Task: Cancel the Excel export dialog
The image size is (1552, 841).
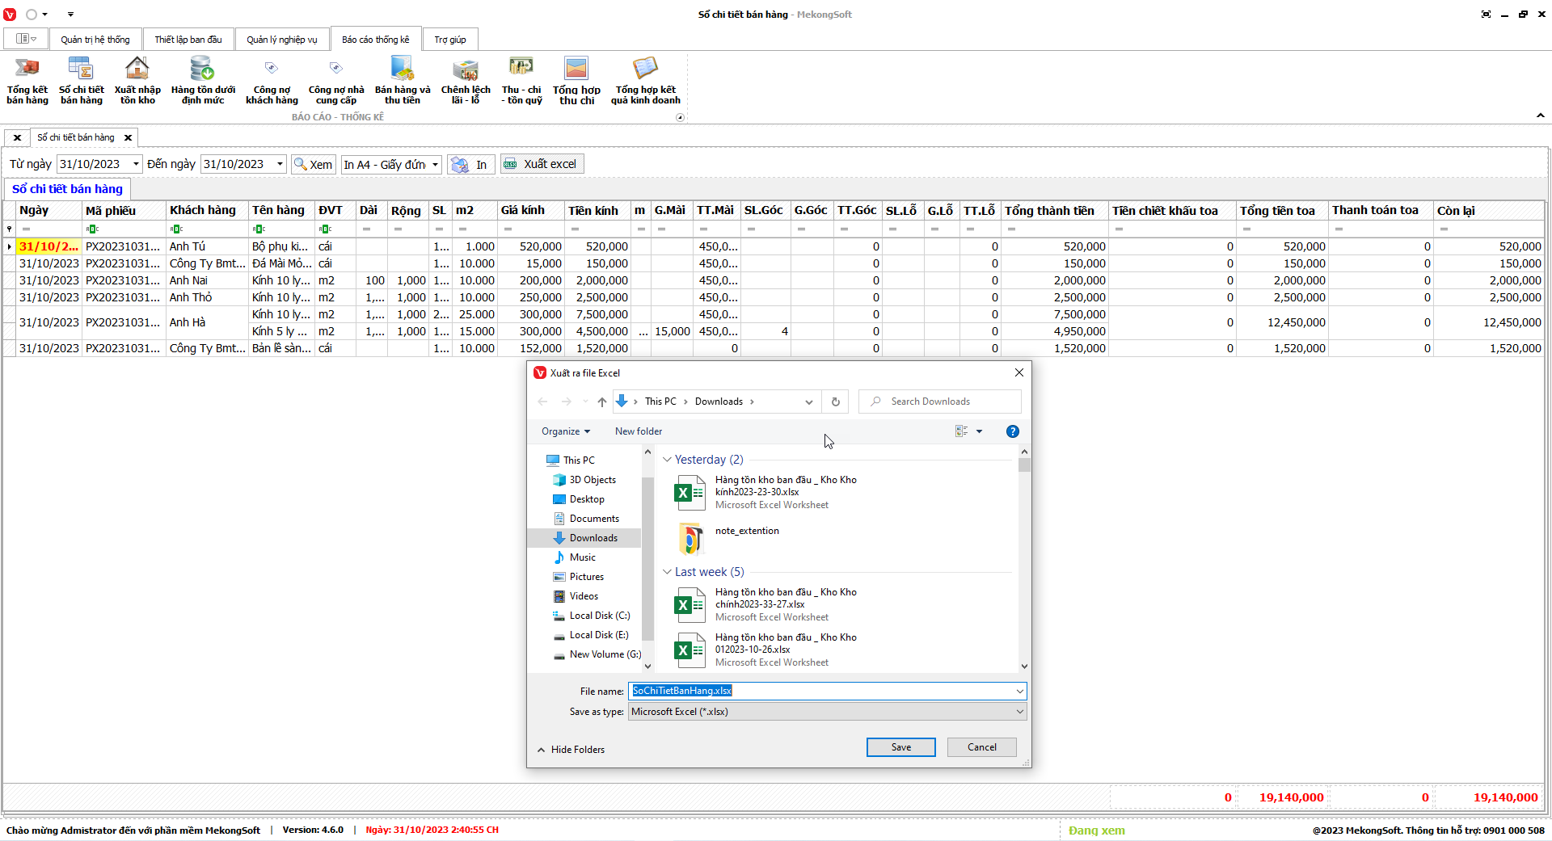Action: 981,747
